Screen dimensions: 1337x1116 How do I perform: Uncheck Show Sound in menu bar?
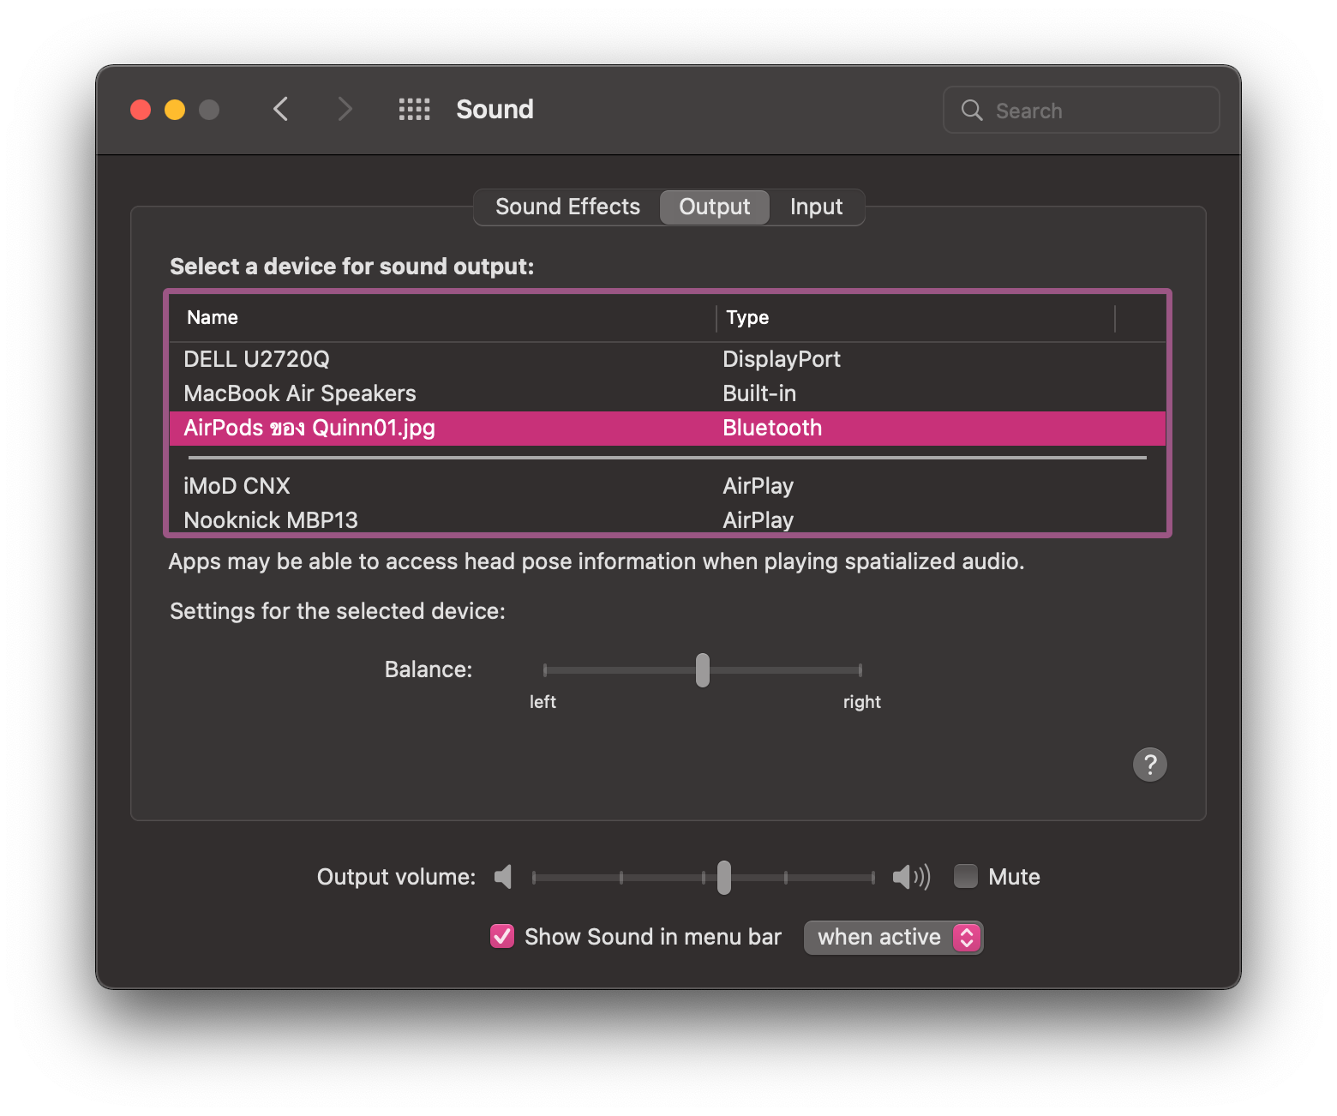(502, 936)
